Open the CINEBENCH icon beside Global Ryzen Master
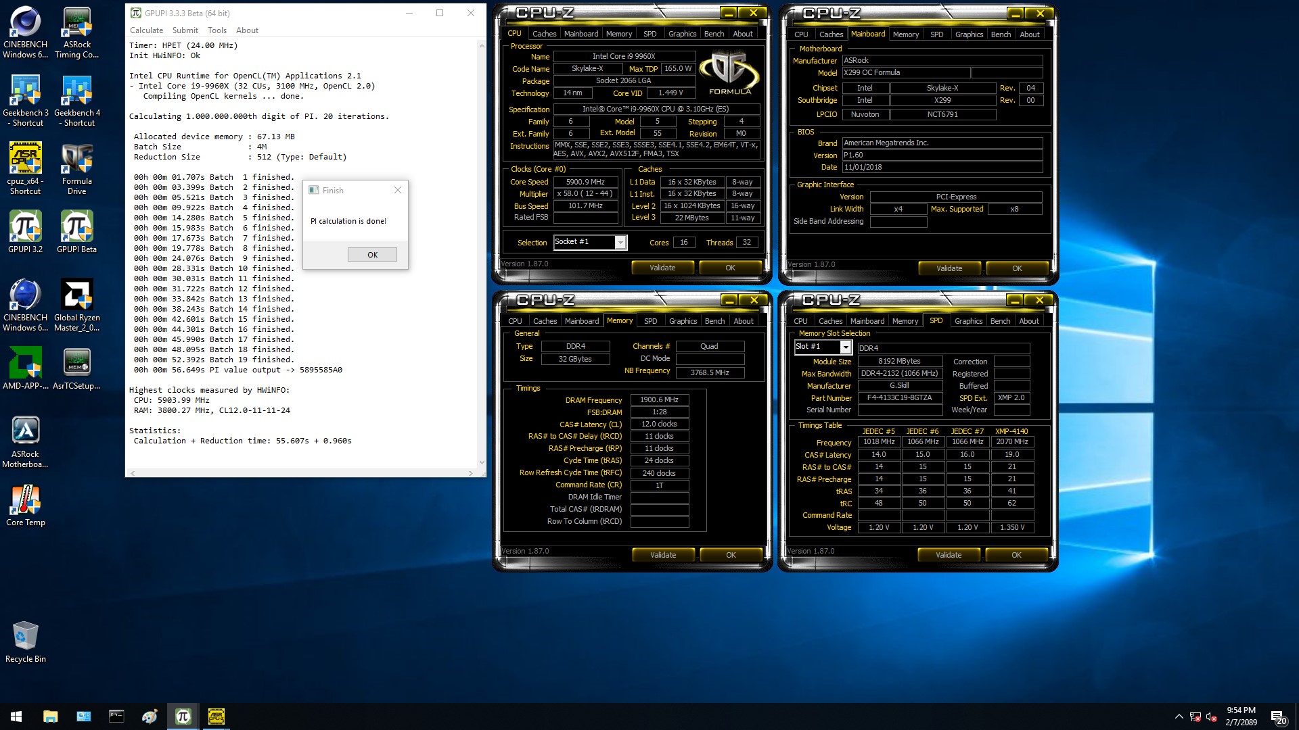This screenshot has height=730, width=1299. pos(26,306)
